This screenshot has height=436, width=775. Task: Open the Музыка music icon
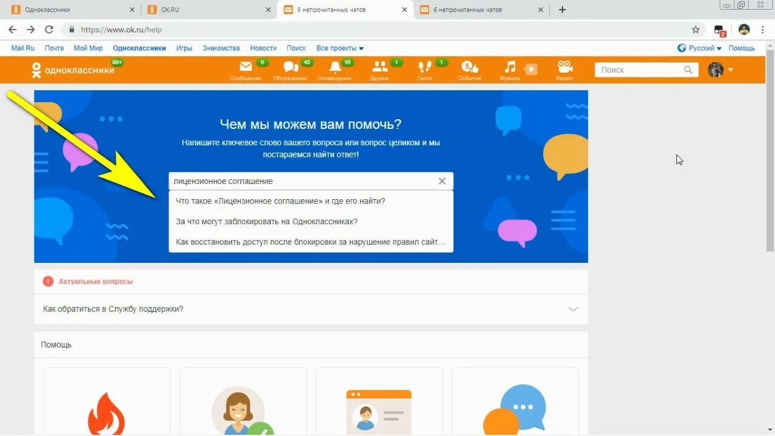tap(510, 70)
